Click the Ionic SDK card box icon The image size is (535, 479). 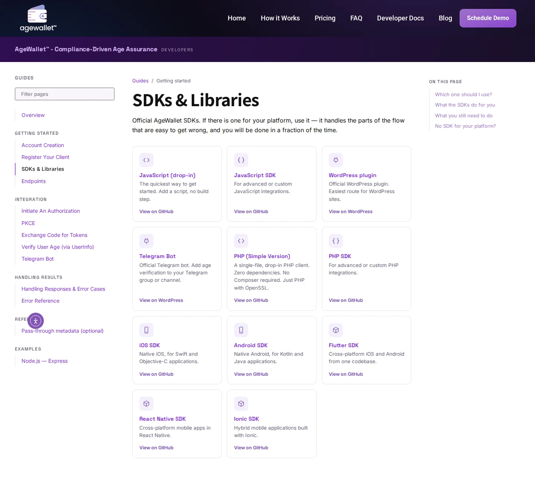pyautogui.click(x=241, y=404)
